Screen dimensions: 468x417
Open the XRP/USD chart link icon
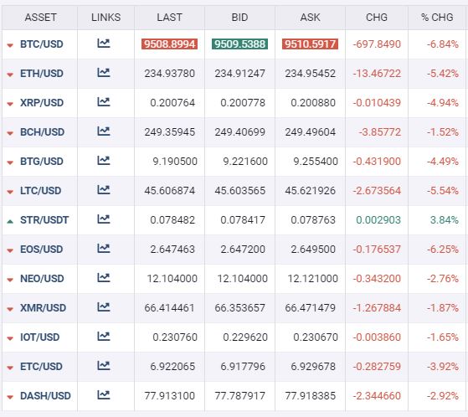pyautogui.click(x=104, y=102)
